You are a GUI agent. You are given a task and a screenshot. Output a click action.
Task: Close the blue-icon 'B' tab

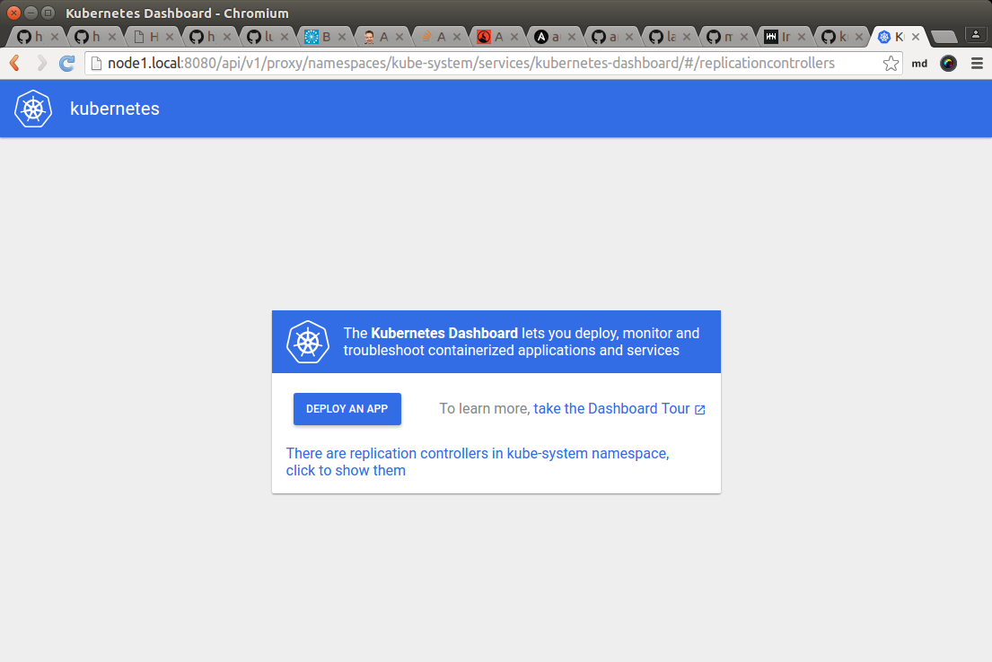coord(342,37)
